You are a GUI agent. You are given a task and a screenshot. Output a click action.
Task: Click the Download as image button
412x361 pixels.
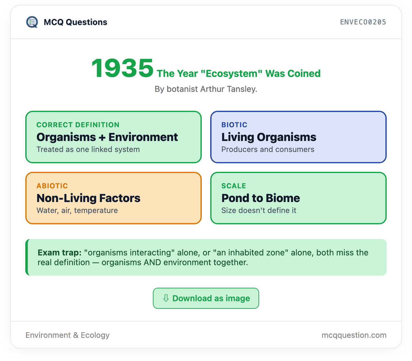tap(206, 298)
